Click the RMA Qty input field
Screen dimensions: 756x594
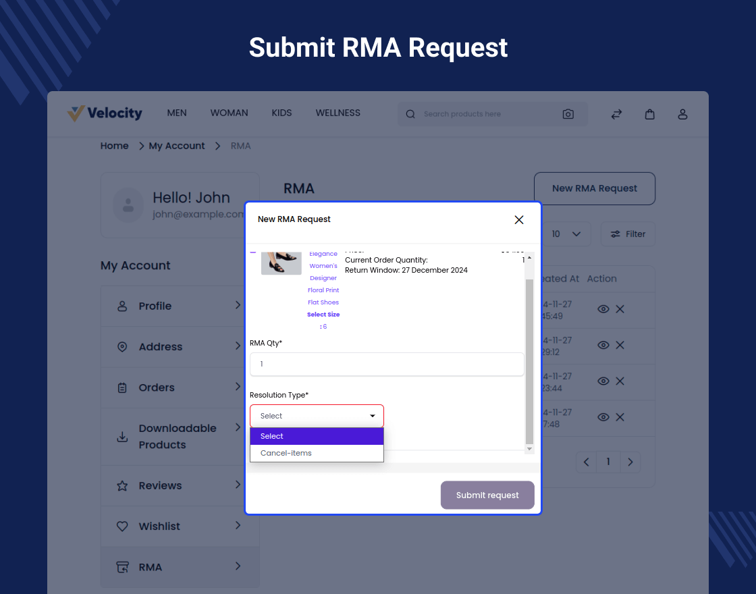click(387, 364)
